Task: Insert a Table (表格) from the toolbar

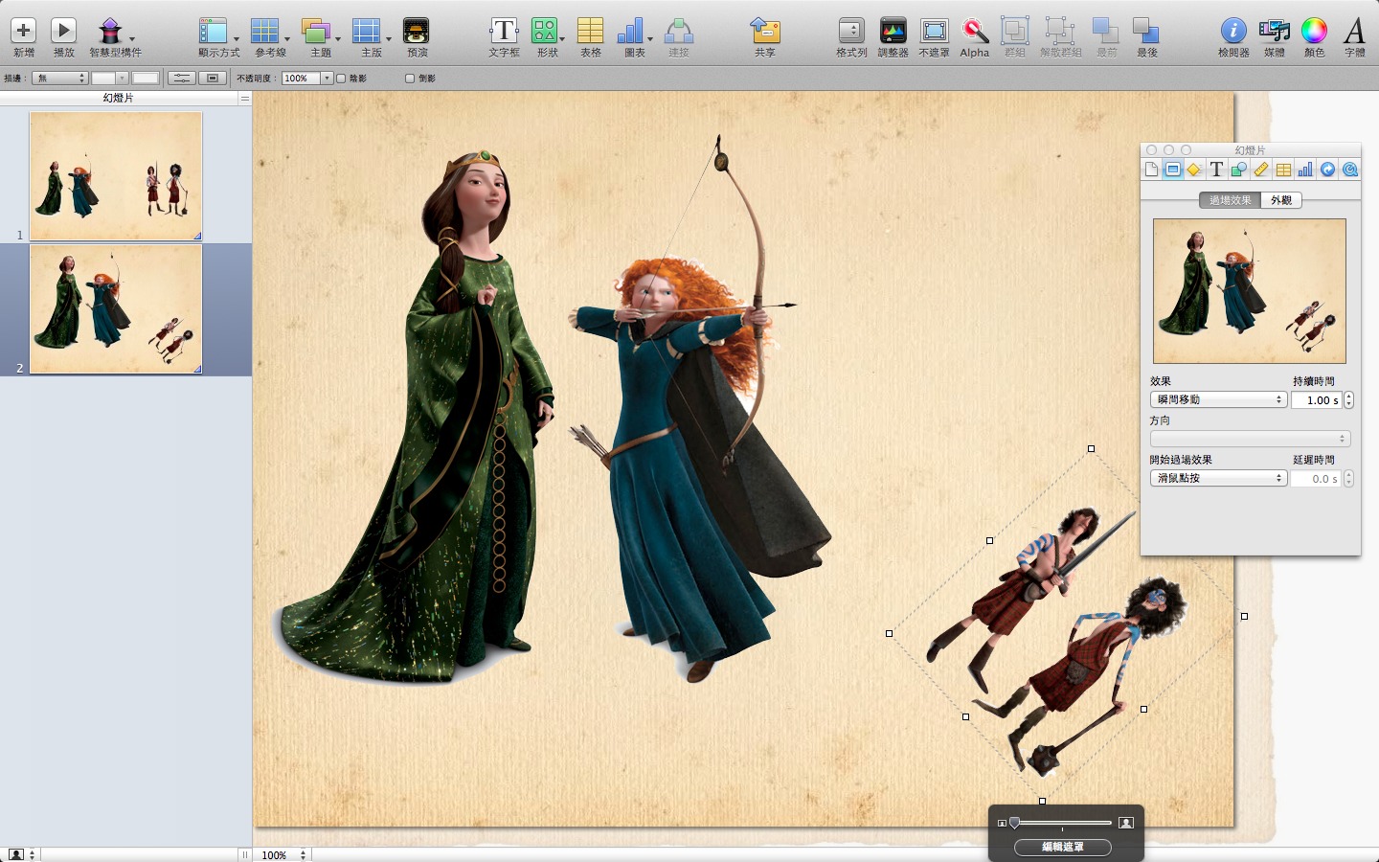Action: tap(590, 31)
